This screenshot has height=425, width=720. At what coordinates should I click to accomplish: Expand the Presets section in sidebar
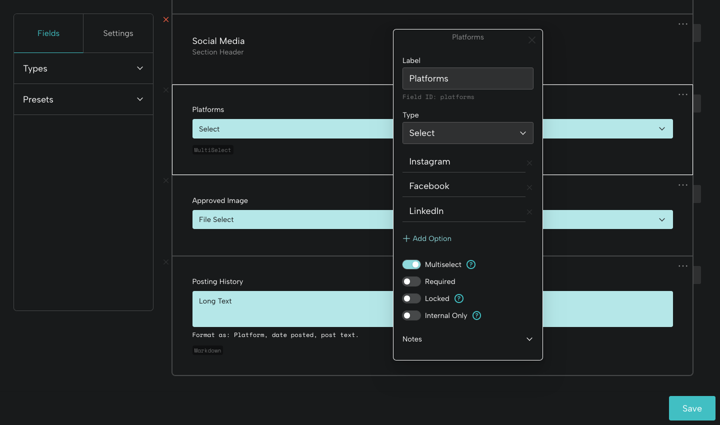tap(83, 99)
